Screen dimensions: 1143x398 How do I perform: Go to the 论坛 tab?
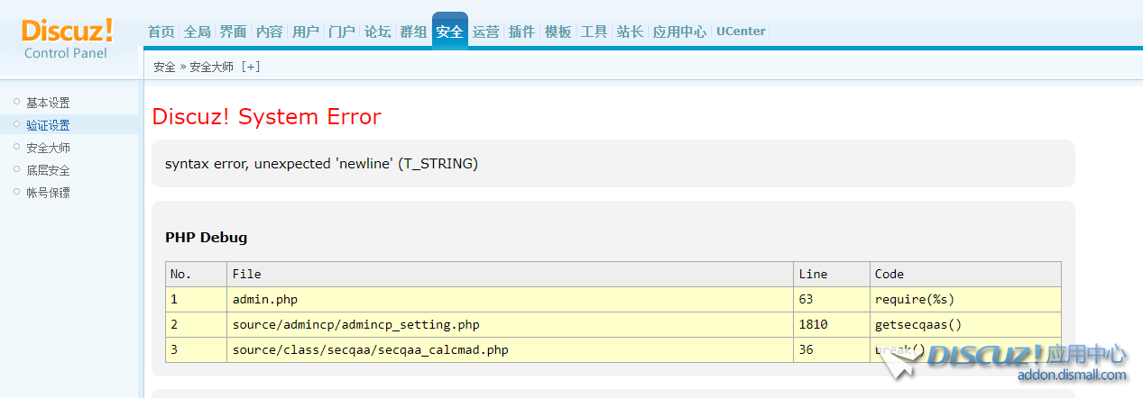click(x=377, y=32)
